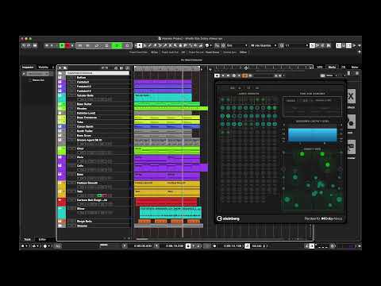Open the VSTi tab in right zone
The image size is (381, 286).
tap(320, 68)
